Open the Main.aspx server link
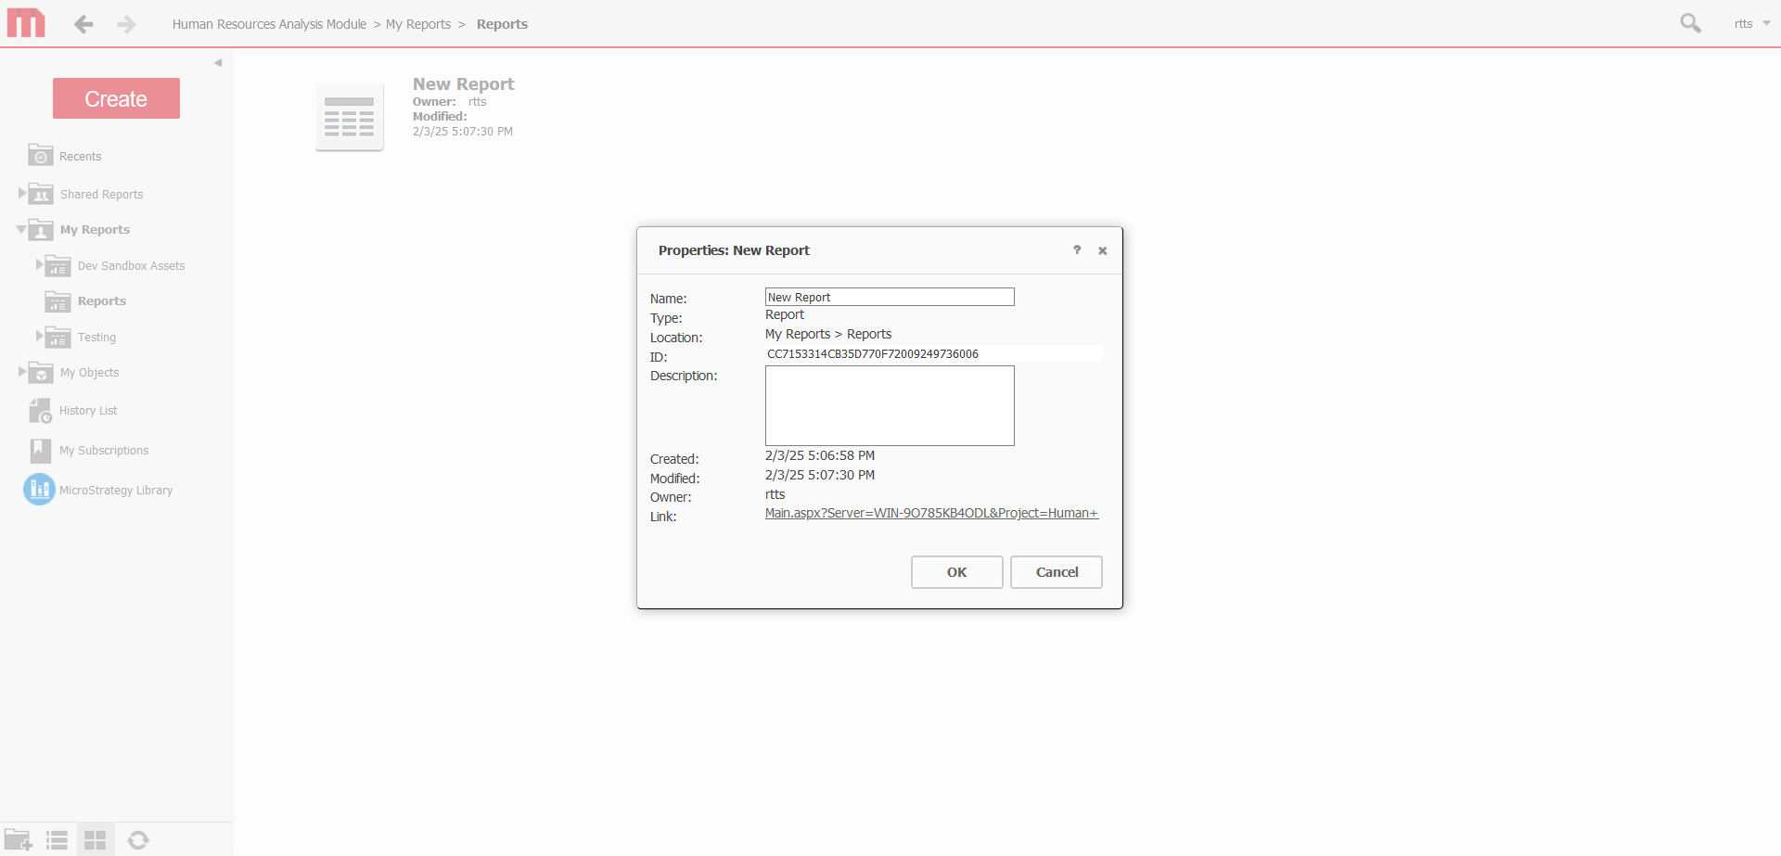The image size is (1781, 856). click(931, 513)
